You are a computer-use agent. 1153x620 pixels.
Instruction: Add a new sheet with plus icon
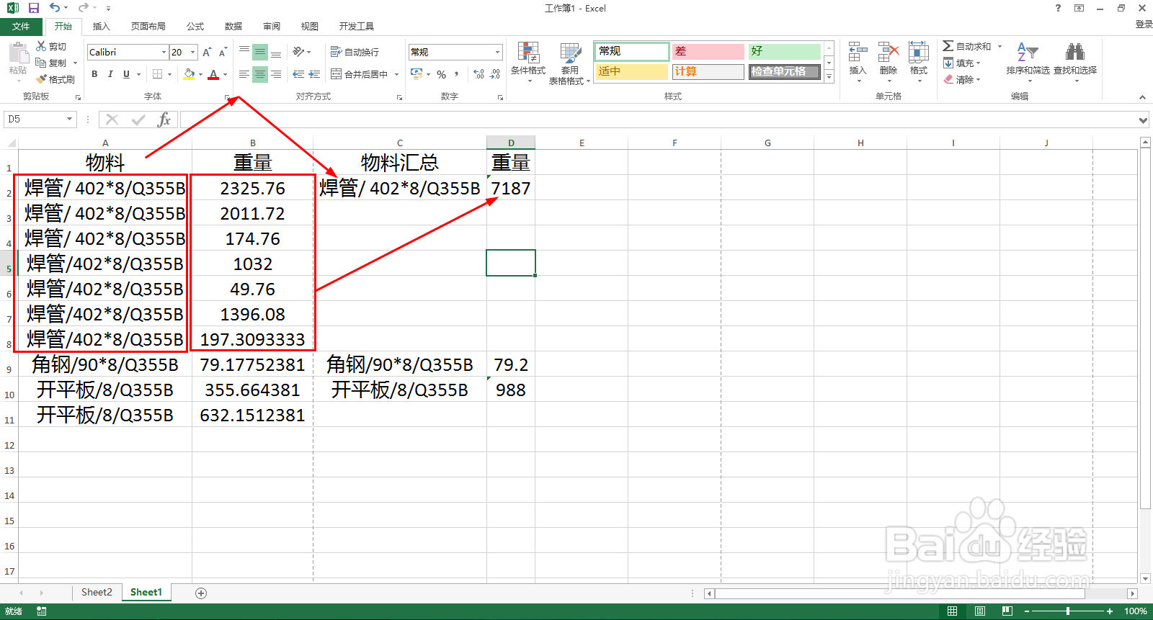pyautogui.click(x=201, y=593)
